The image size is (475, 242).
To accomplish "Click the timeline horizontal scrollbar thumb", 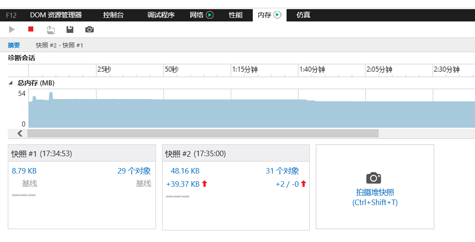I will click(x=203, y=133).
